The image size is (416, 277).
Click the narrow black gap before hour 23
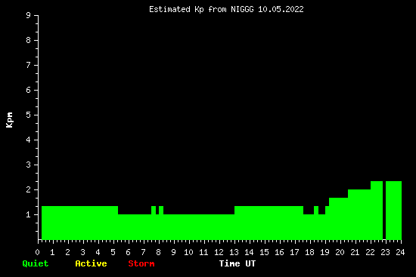point(384,211)
